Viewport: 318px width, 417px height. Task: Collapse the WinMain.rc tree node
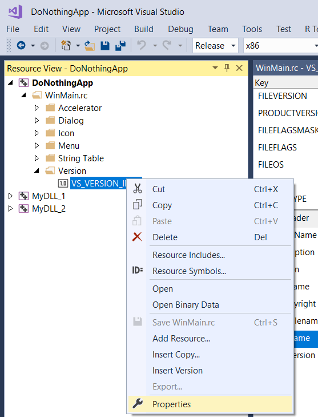23,95
